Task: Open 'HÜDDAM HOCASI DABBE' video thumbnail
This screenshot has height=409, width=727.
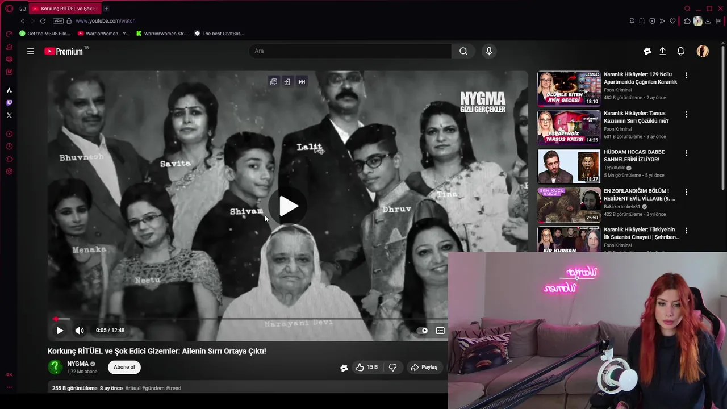Action: point(569,166)
